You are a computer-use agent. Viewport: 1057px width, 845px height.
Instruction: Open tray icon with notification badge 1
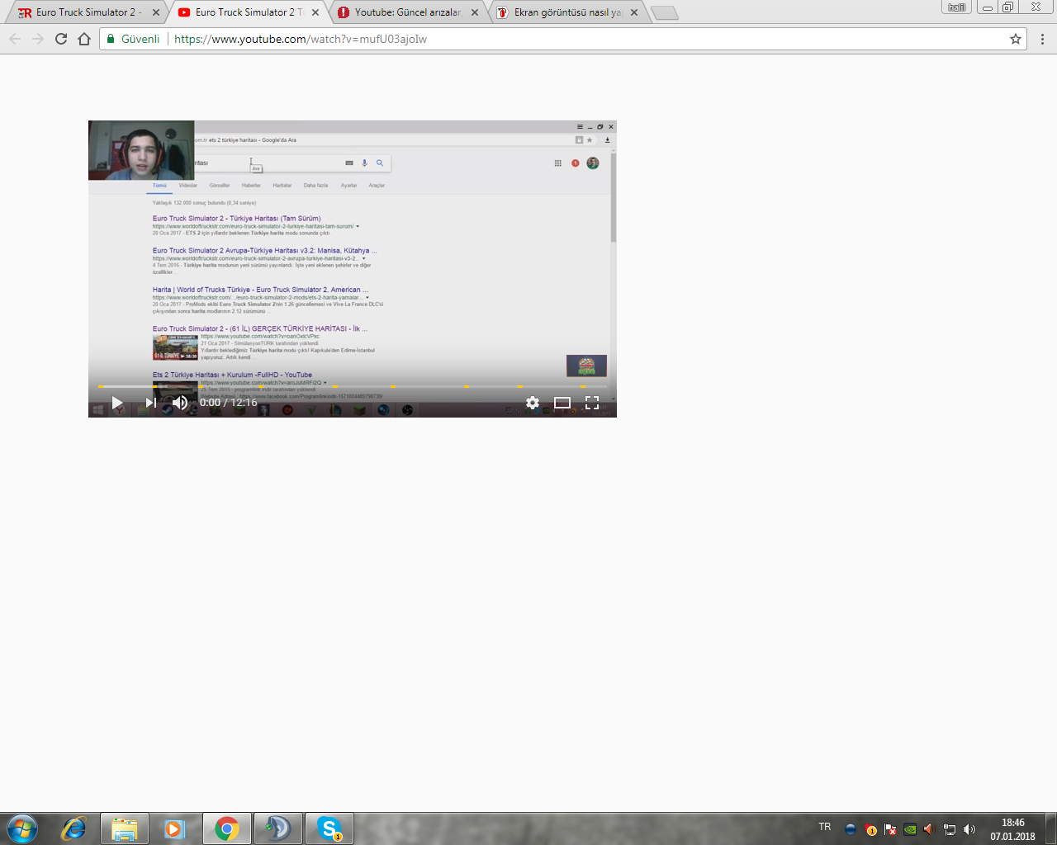870,829
